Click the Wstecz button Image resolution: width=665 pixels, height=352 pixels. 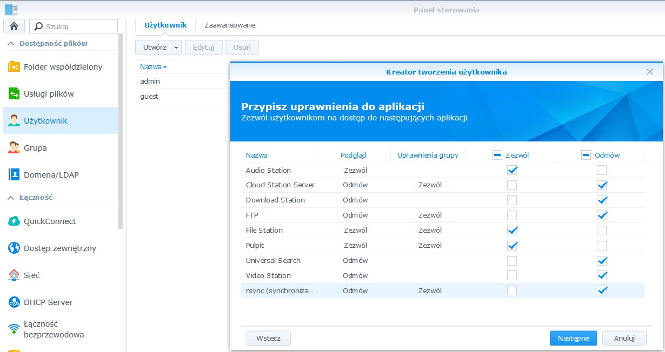click(x=269, y=338)
